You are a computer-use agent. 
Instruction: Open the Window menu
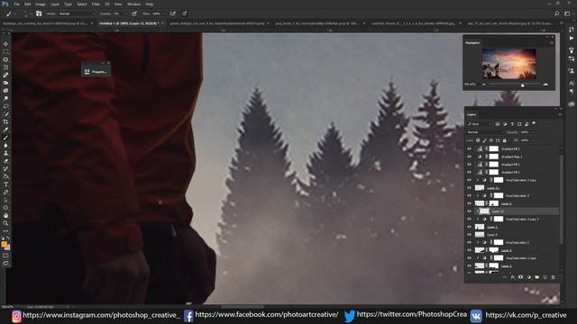pyautogui.click(x=133, y=4)
